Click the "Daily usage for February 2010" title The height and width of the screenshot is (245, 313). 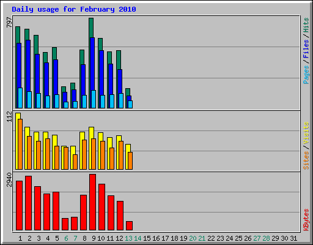(74, 9)
